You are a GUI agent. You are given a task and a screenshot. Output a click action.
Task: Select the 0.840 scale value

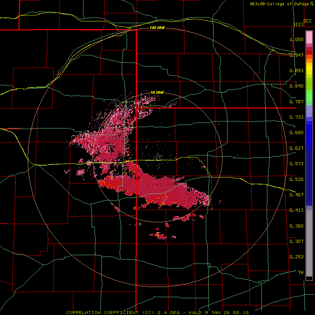pos(296,86)
